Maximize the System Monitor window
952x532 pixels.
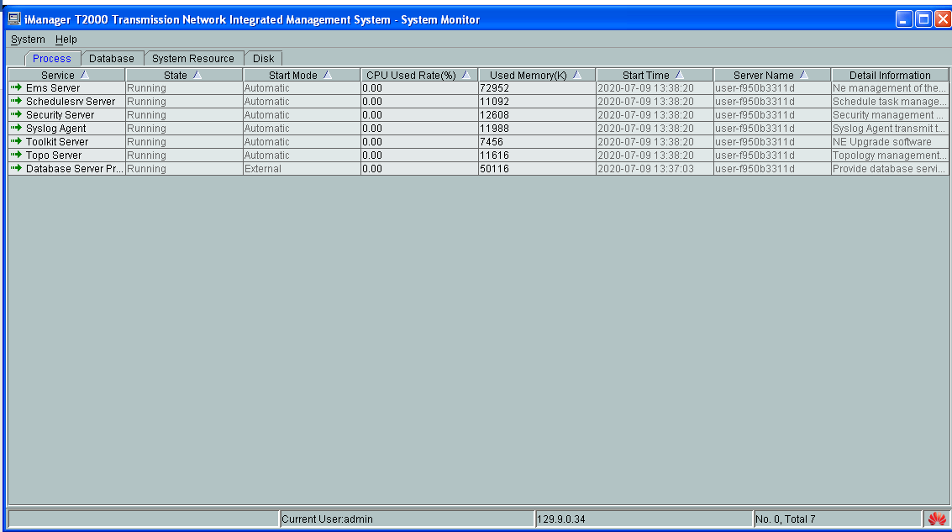tap(923, 18)
